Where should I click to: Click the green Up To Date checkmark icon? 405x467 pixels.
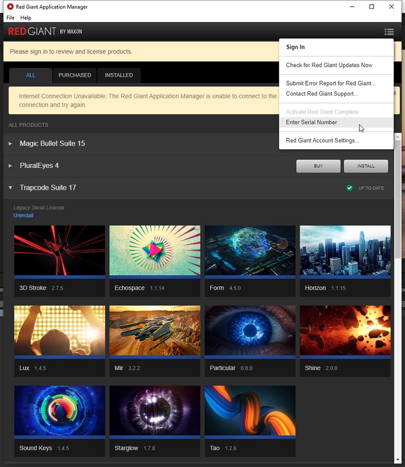pos(350,188)
